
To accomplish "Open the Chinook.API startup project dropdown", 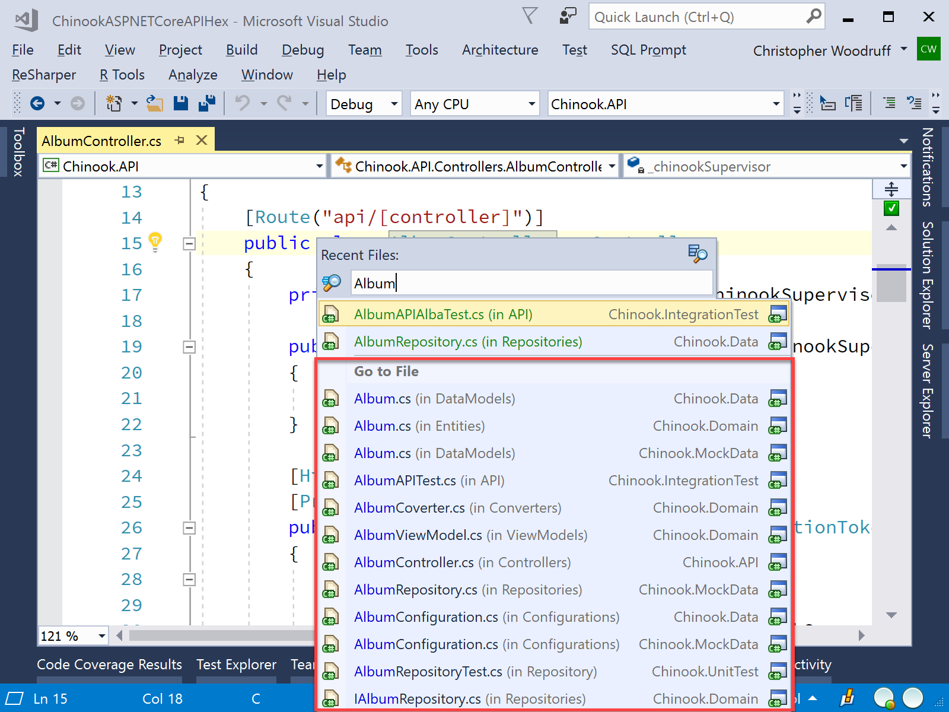I will [665, 104].
